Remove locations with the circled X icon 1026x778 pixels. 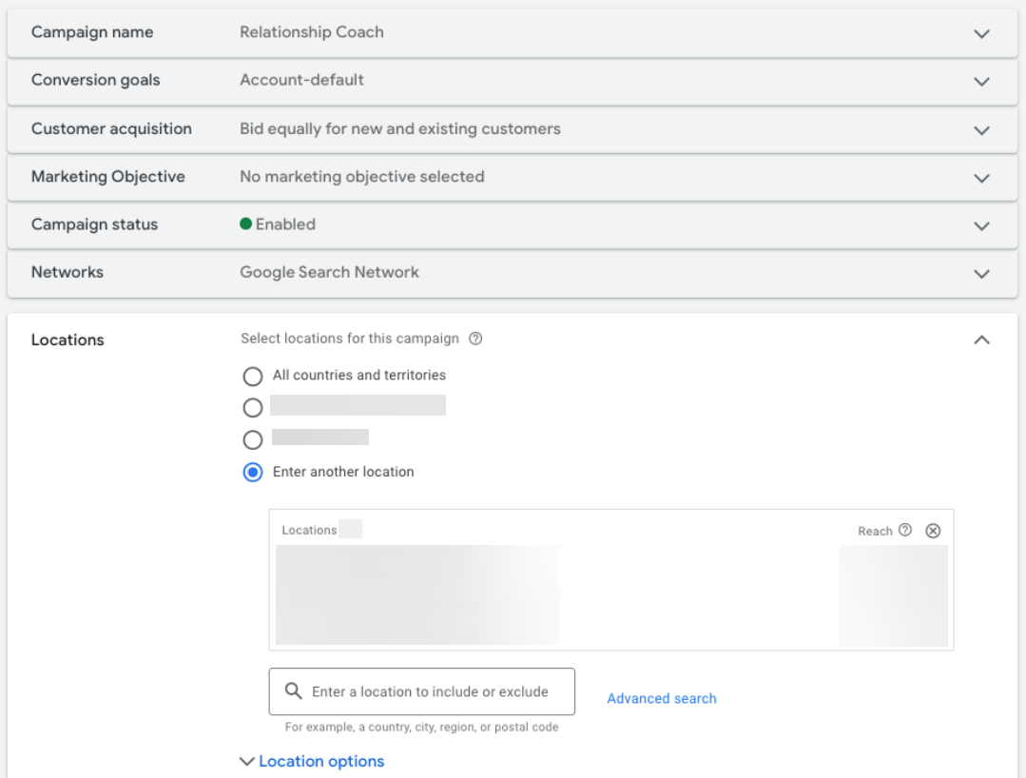point(933,531)
